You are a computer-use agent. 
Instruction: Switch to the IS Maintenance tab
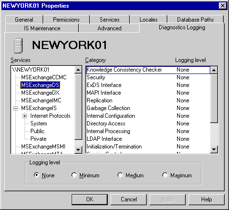tap(42, 28)
